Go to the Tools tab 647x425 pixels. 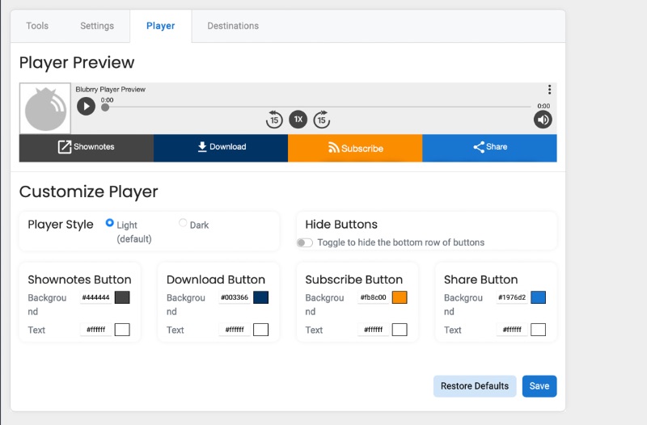(37, 26)
